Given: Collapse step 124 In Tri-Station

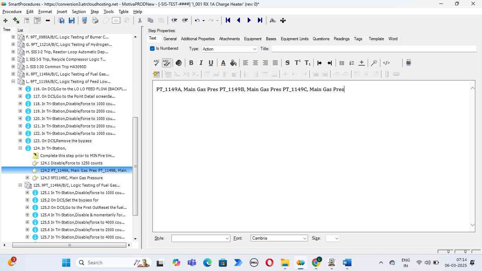Looking at the screenshot, I should [20, 148].
